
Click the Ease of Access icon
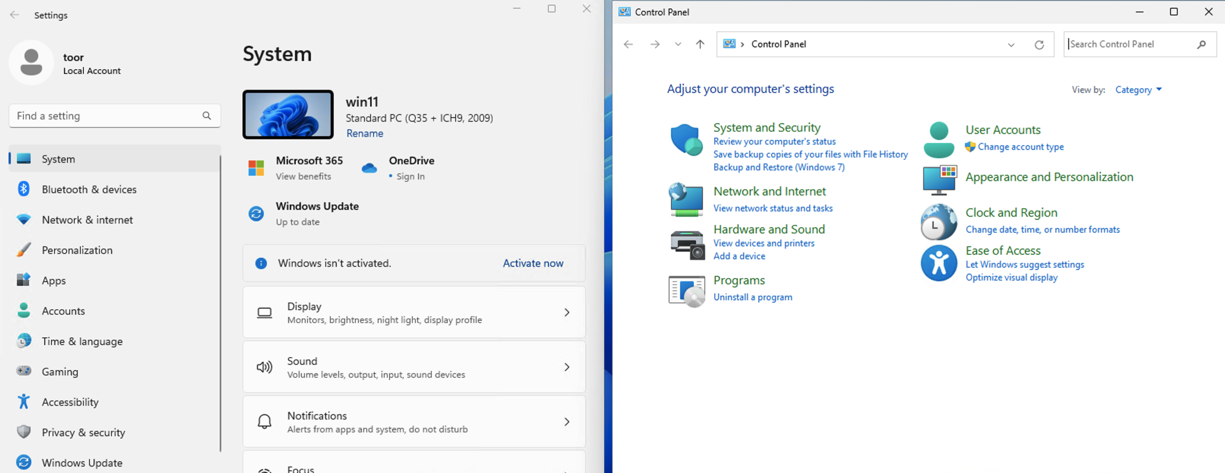coord(938,263)
